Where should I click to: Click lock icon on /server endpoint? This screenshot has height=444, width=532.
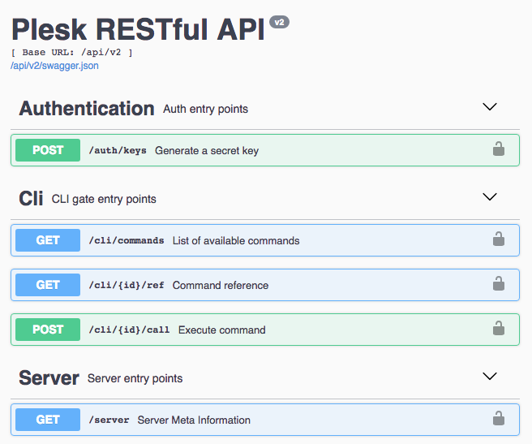499,418
